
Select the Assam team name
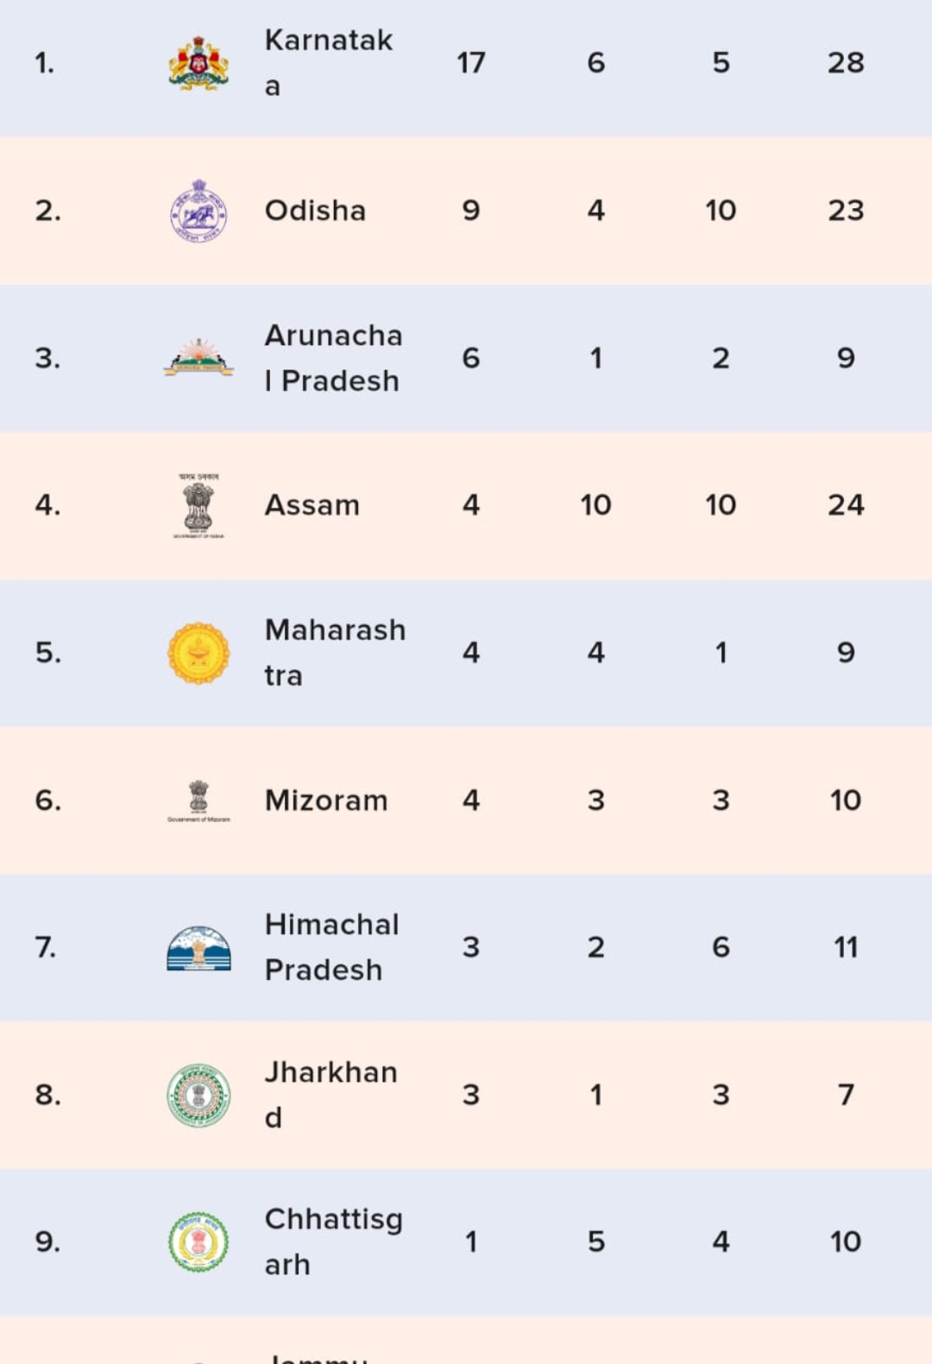pos(312,505)
